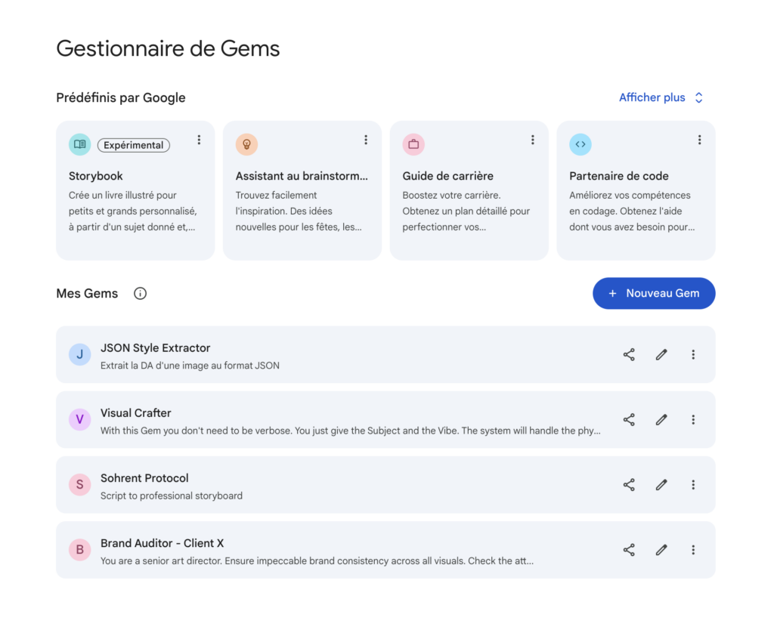Viewport: 774px width, 636px height.
Task: Open the three-dot menu for Visual Crafter
Action: (x=693, y=419)
